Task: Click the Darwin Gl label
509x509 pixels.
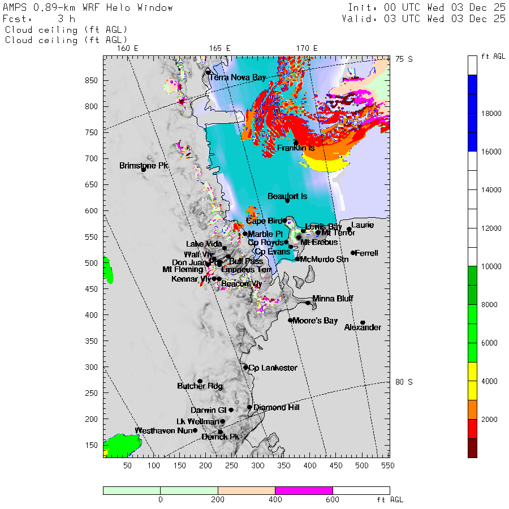Action: pyautogui.click(x=208, y=410)
